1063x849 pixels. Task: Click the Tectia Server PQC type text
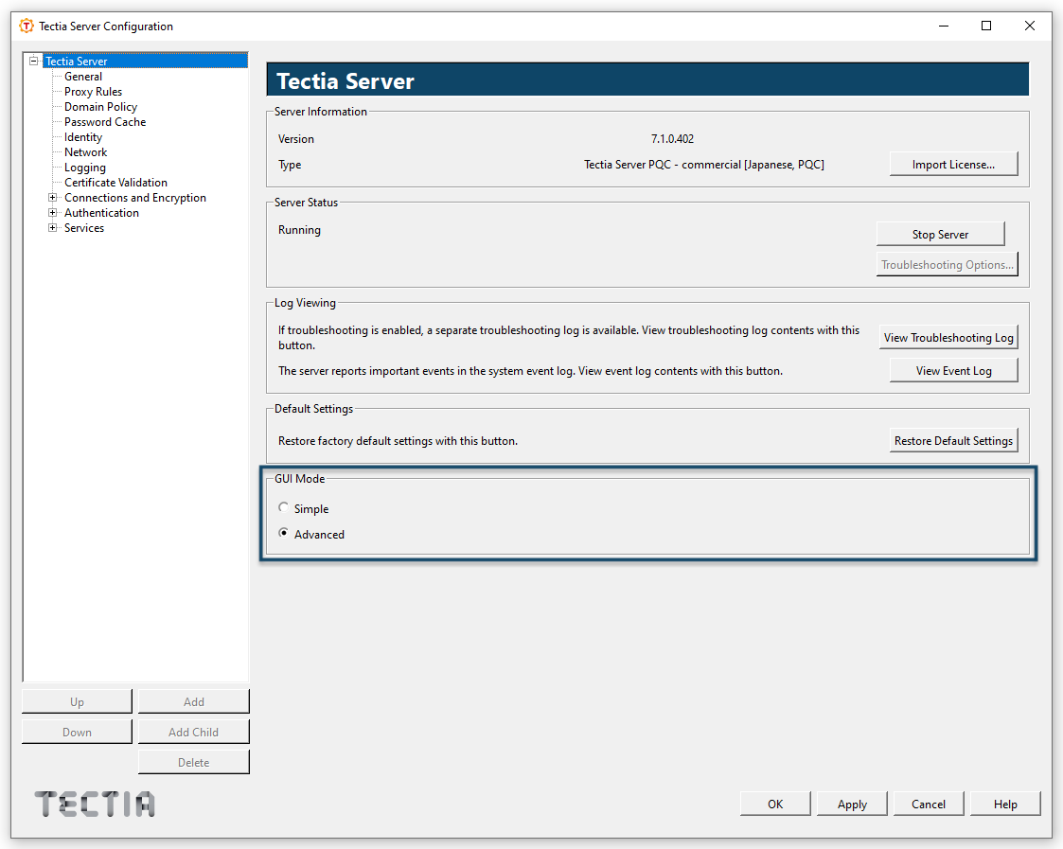coord(703,164)
